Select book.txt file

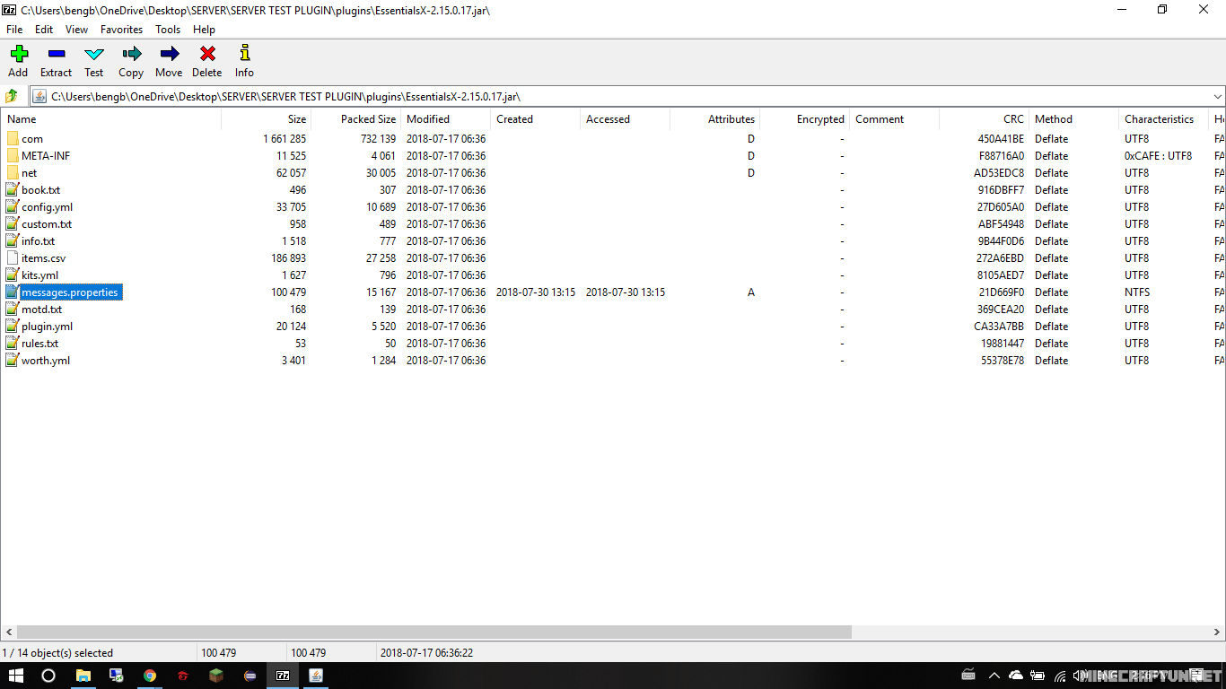pyautogui.click(x=41, y=190)
